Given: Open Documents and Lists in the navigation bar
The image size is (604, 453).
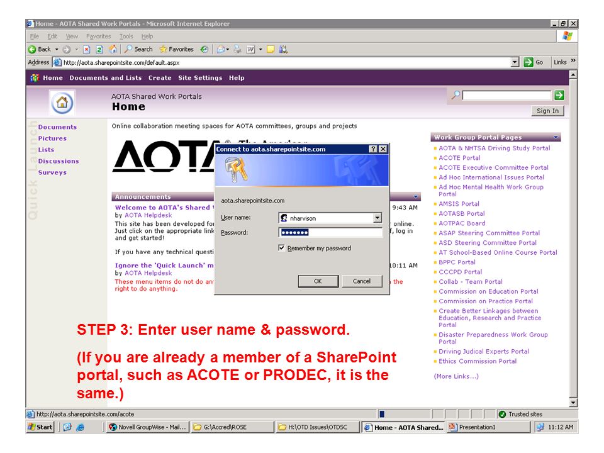Looking at the screenshot, I should pyautogui.click(x=106, y=78).
